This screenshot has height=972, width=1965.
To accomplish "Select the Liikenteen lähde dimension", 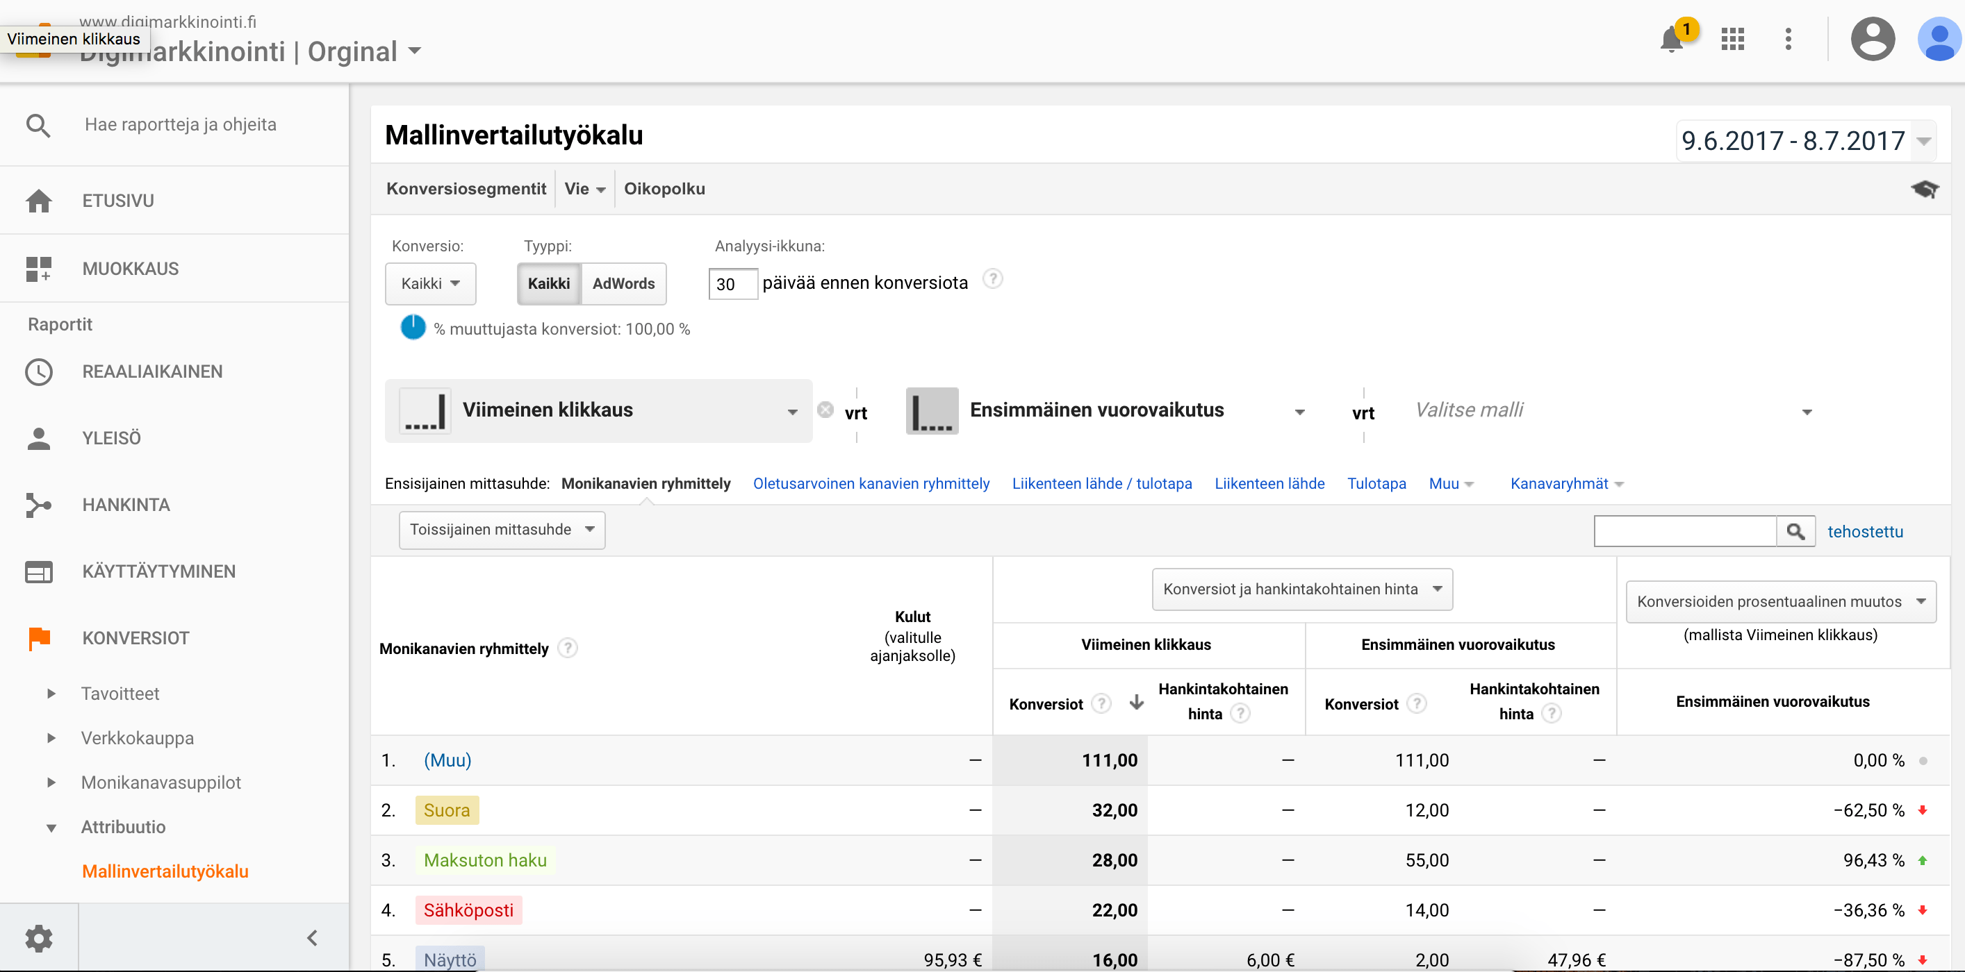I will [x=1269, y=484].
